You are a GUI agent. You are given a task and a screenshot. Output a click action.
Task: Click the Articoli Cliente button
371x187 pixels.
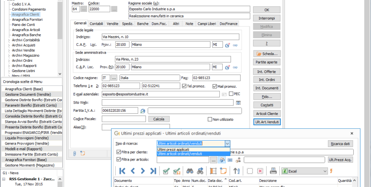pyautogui.click(x=267, y=113)
